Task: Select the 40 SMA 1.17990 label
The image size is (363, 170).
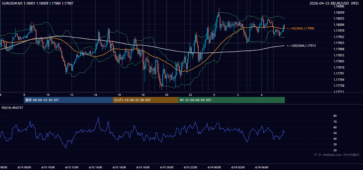Action: (301, 29)
